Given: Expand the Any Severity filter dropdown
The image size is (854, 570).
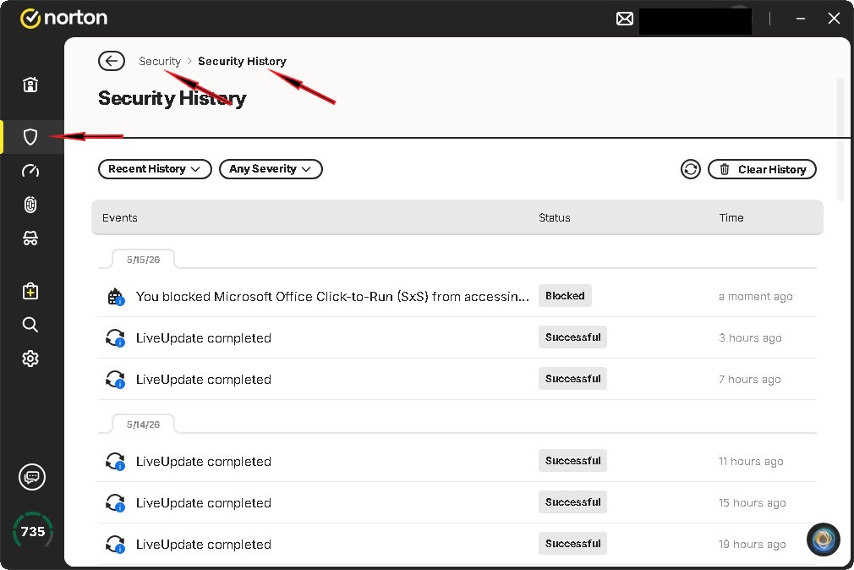Looking at the screenshot, I should (271, 169).
